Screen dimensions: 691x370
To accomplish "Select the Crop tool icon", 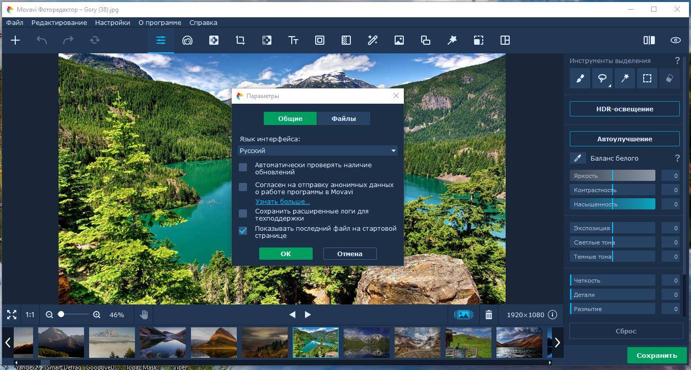I will (x=240, y=40).
